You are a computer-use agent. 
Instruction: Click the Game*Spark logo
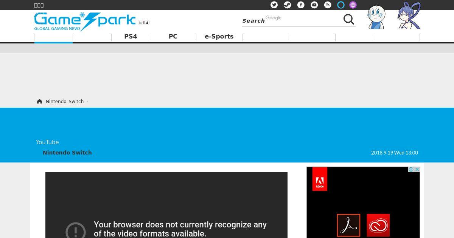(85, 22)
